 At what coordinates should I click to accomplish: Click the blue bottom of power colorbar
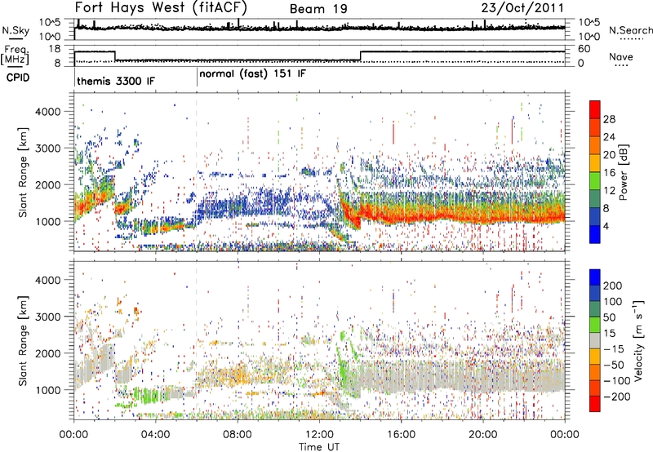point(595,234)
